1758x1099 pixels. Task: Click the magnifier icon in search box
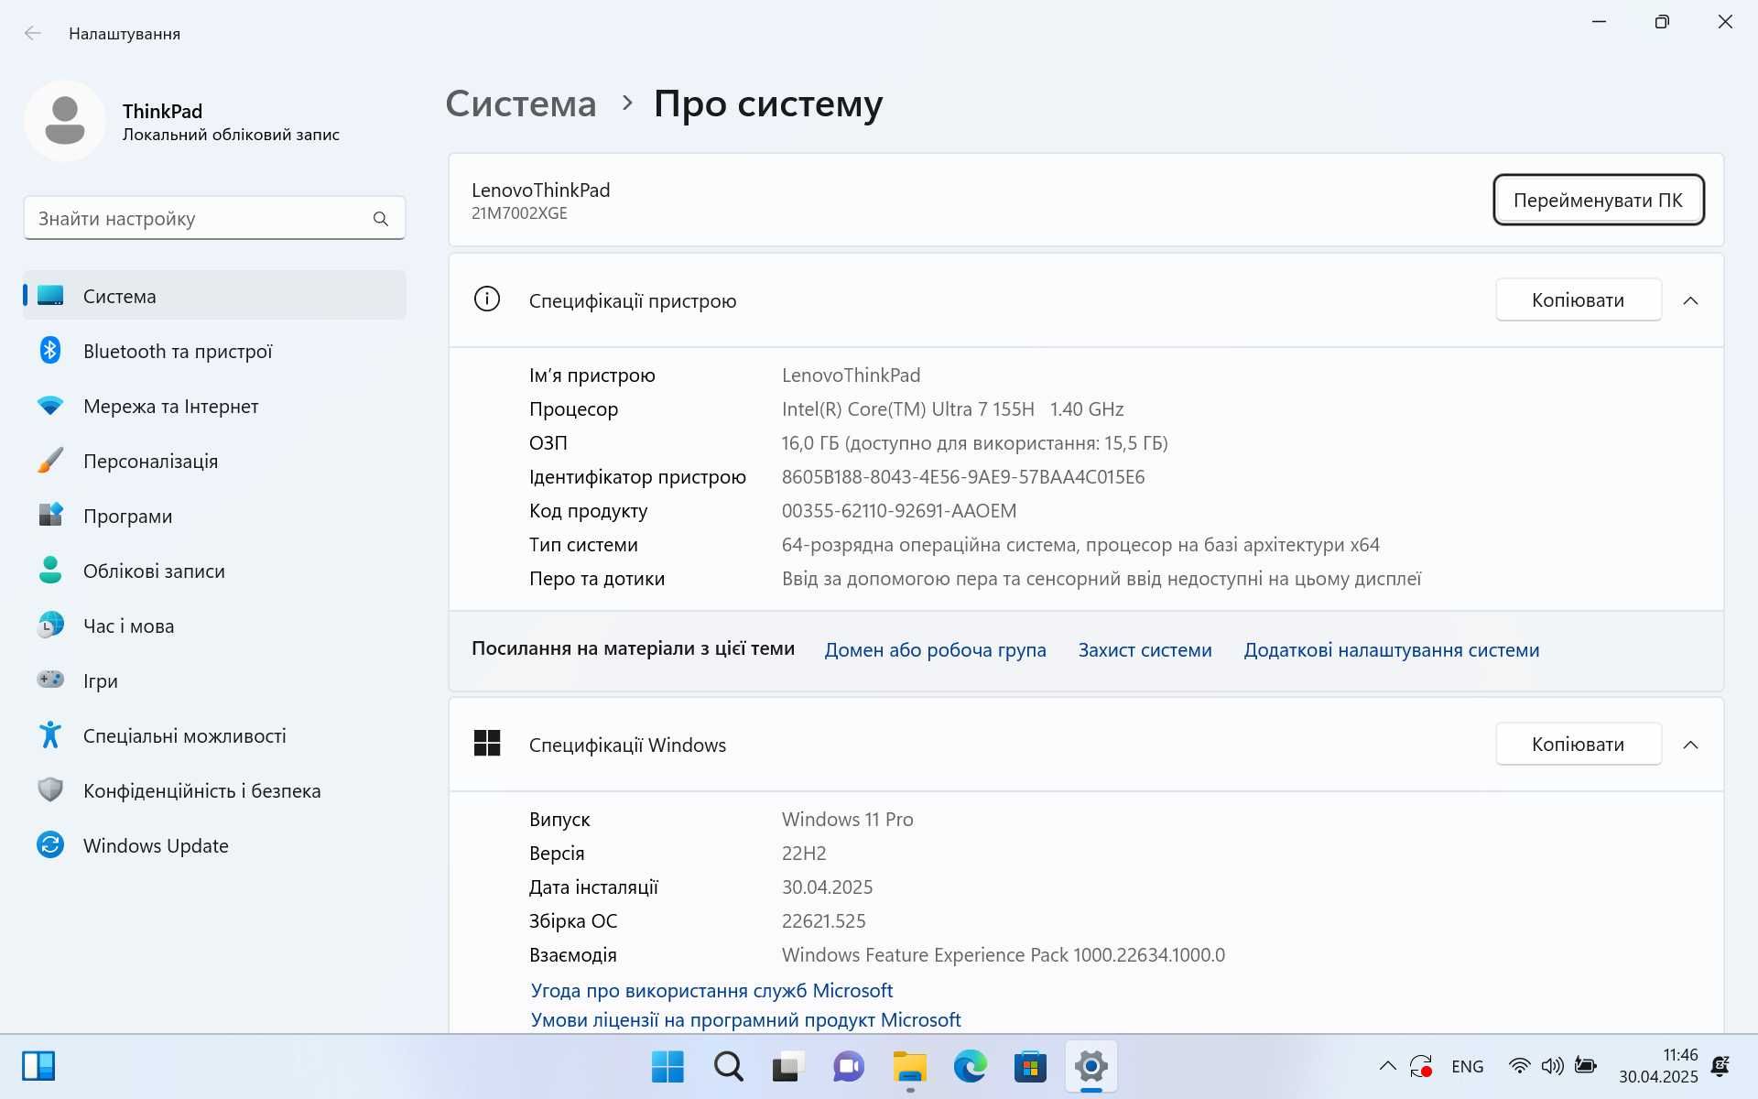click(381, 219)
